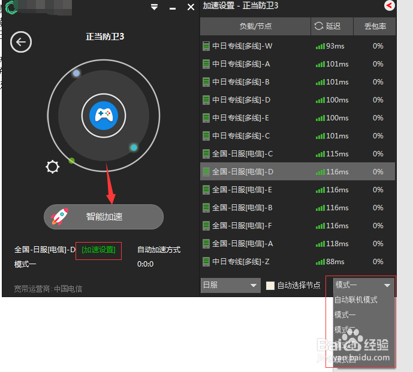Select node 全国-日服[电信]-C
This screenshot has height=372, width=413.
click(298, 154)
